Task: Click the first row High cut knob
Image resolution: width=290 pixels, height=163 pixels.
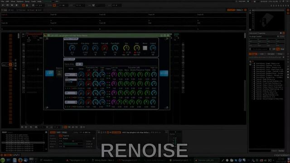Action: (x=154, y=74)
